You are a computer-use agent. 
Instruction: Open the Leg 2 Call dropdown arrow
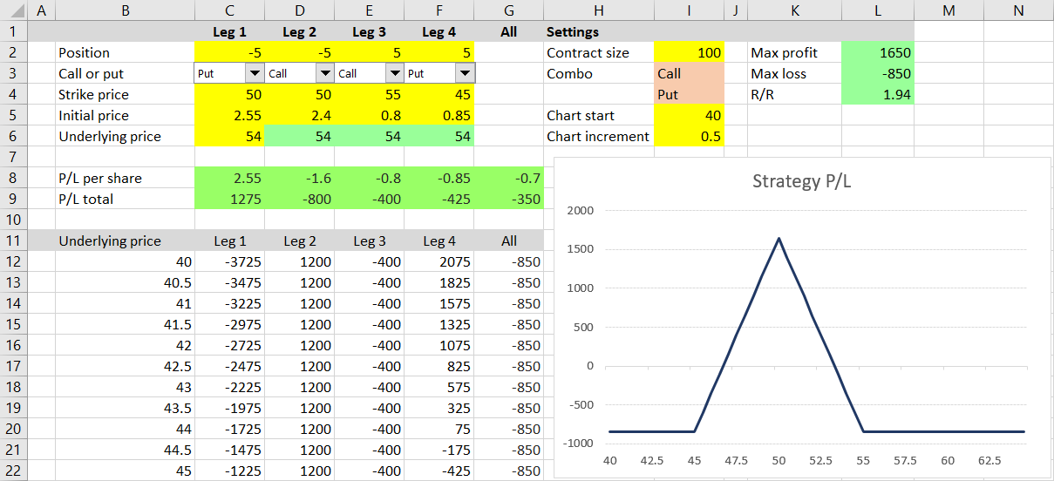(324, 74)
